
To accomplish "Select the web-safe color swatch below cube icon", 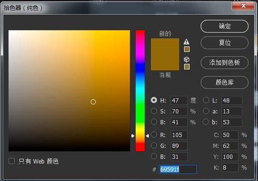I will 187,67.
